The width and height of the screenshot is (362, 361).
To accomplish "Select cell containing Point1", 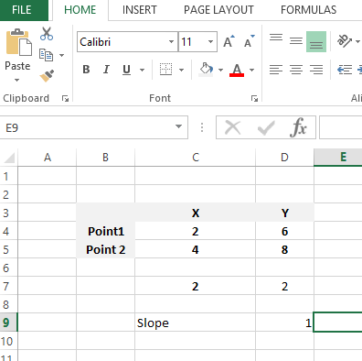I will [105, 231].
